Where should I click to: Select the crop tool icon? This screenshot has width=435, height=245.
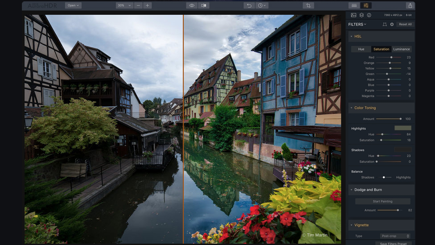(x=308, y=5)
